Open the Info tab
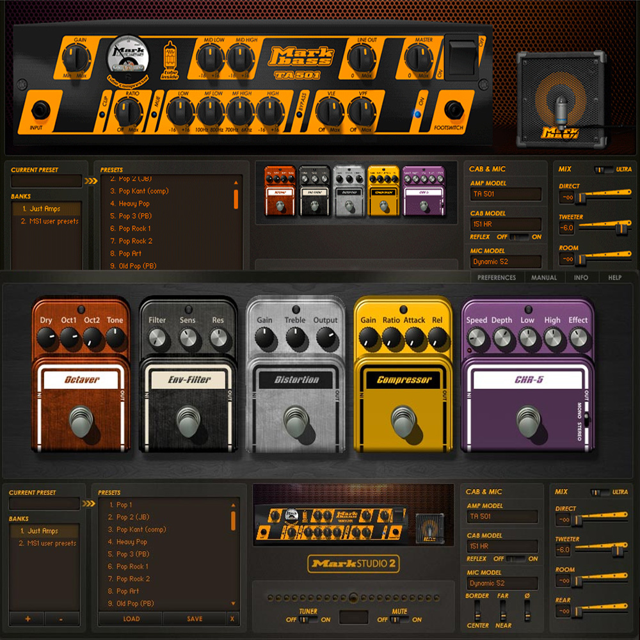The width and height of the screenshot is (640, 640). pos(581,278)
